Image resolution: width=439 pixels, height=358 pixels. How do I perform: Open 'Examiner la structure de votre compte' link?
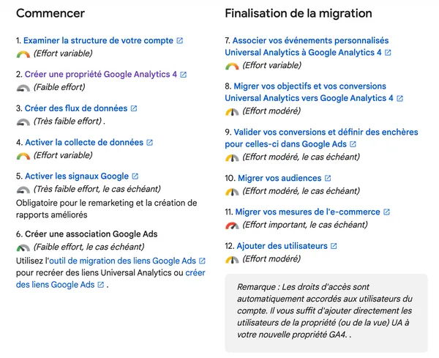tap(98, 40)
